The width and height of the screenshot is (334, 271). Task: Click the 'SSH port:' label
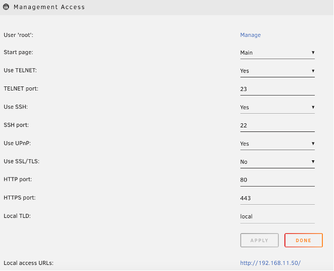[x=16, y=125]
